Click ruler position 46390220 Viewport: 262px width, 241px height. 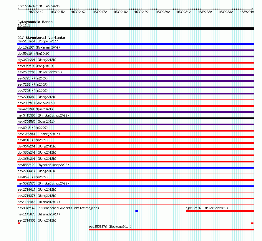pyautogui.click(x=205, y=12)
